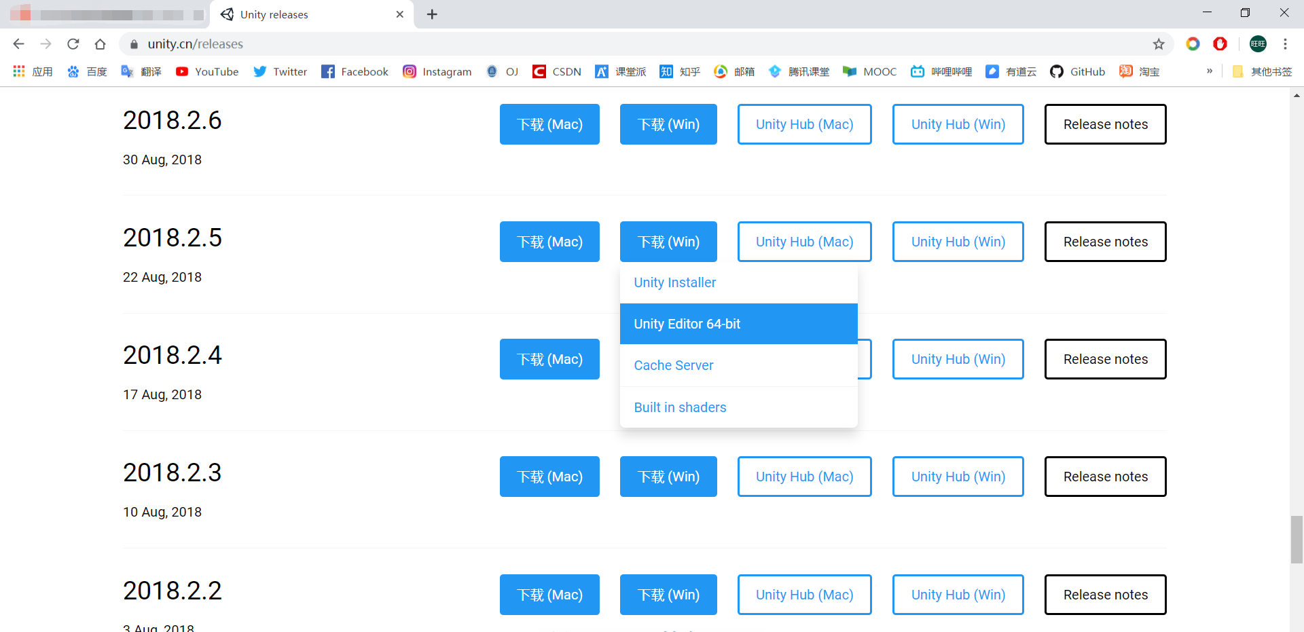Click the vertical scrollbar thumb
The height and width of the screenshot is (632, 1304).
tap(1297, 540)
